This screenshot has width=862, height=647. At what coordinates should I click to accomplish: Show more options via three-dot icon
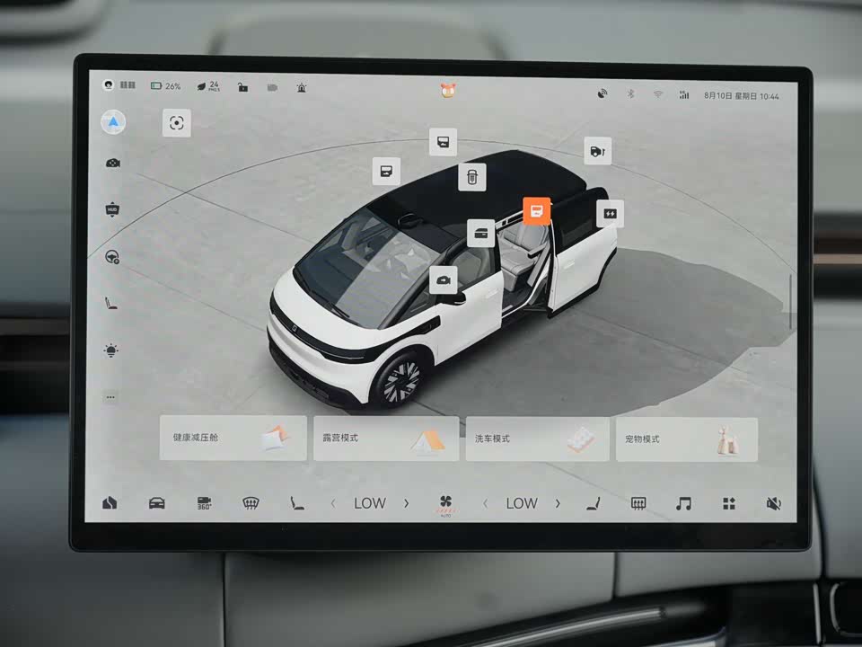(x=110, y=397)
